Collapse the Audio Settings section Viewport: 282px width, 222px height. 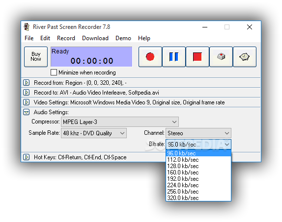pos(27,112)
